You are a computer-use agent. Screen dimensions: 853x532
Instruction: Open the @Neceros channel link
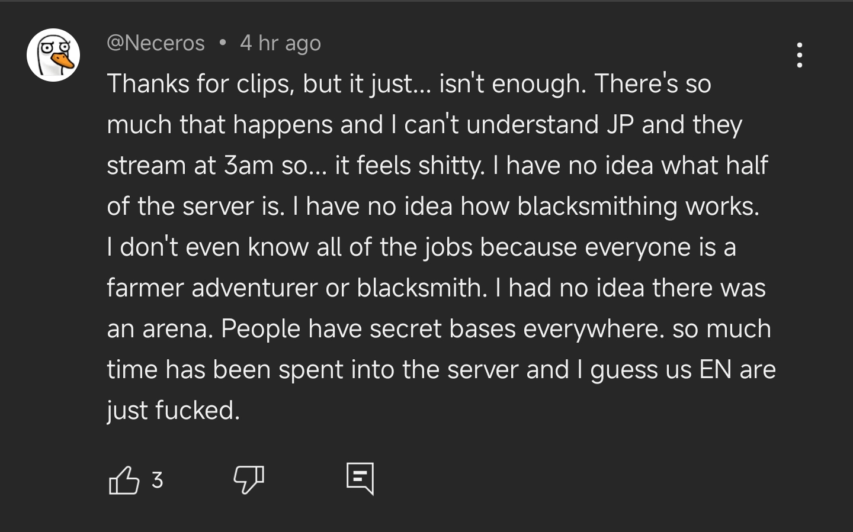pyautogui.click(x=156, y=43)
